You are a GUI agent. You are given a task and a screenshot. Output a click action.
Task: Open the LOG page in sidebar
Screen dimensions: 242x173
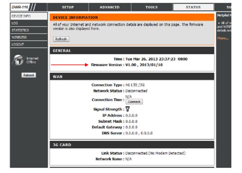[29, 23]
